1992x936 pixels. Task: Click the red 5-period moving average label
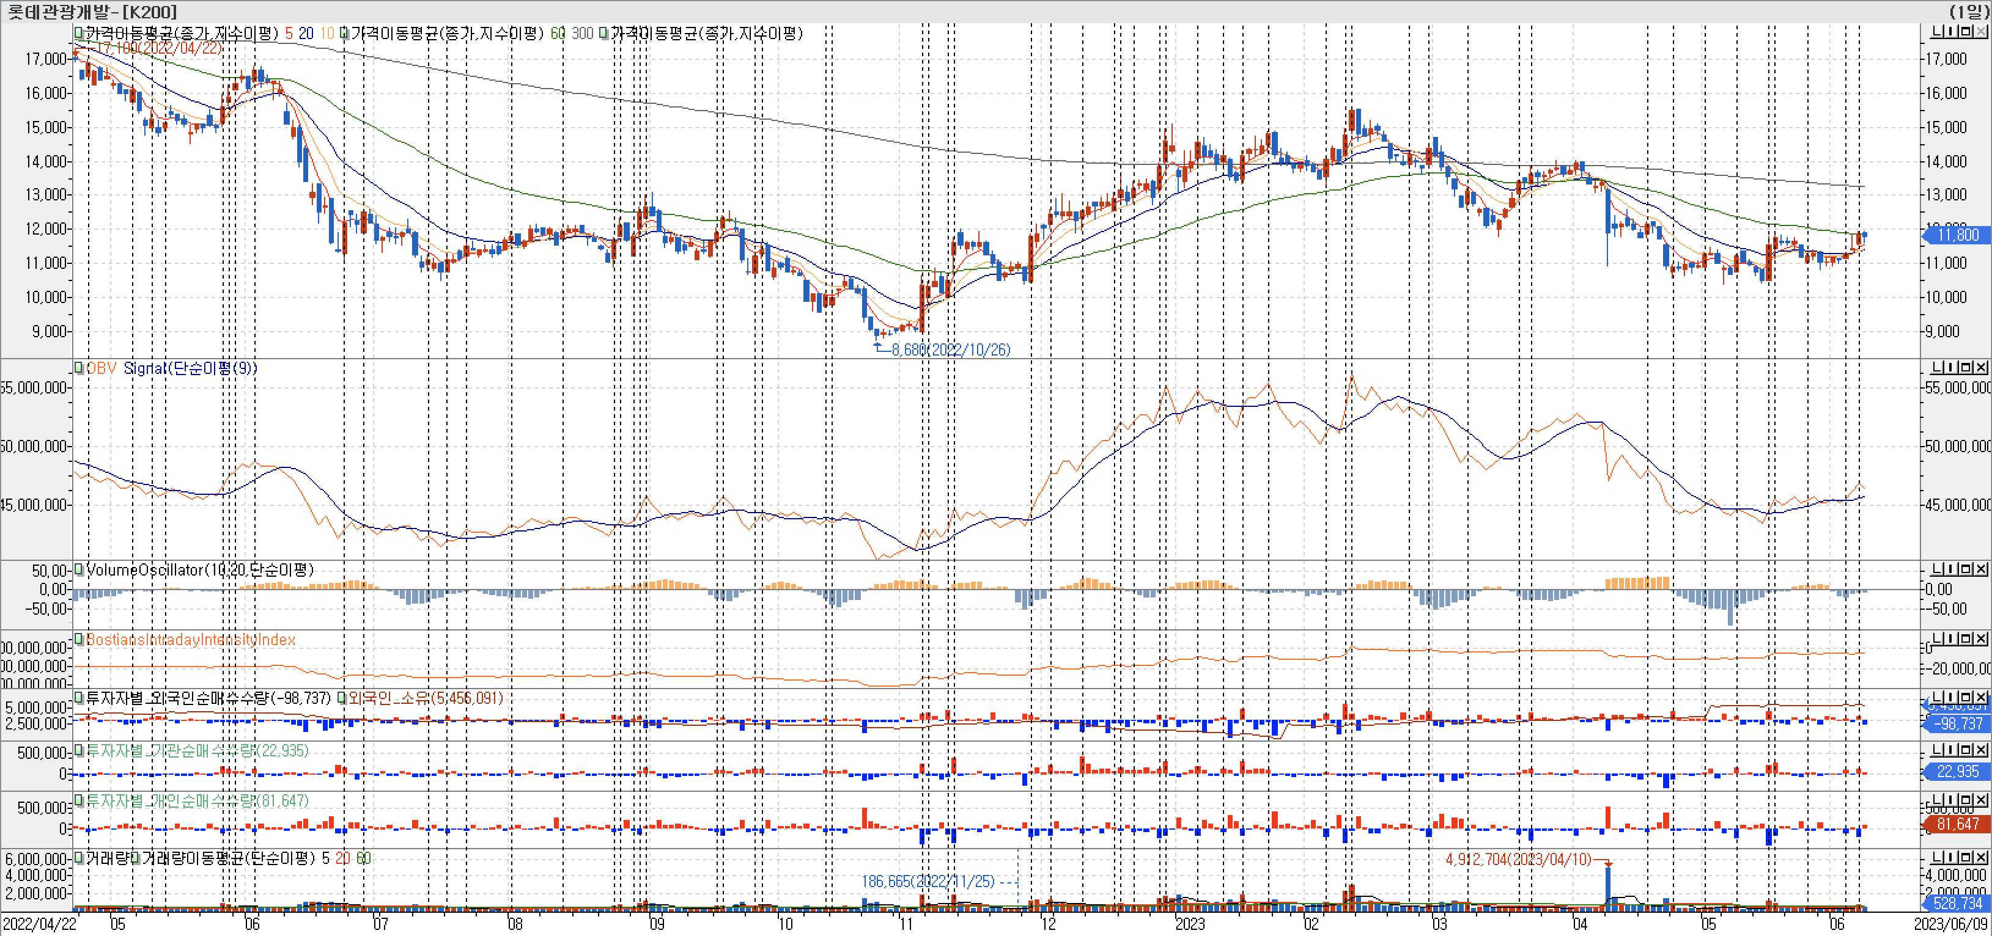289,33
